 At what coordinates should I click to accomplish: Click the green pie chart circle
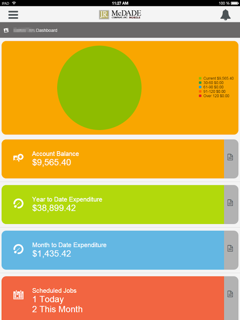coord(99,88)
